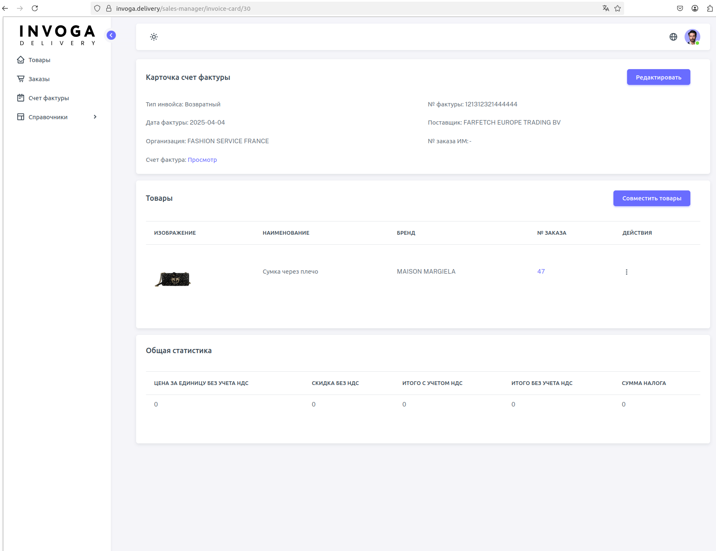
Task: Open the Заказы menu item
Action: (x=39, y=79)
